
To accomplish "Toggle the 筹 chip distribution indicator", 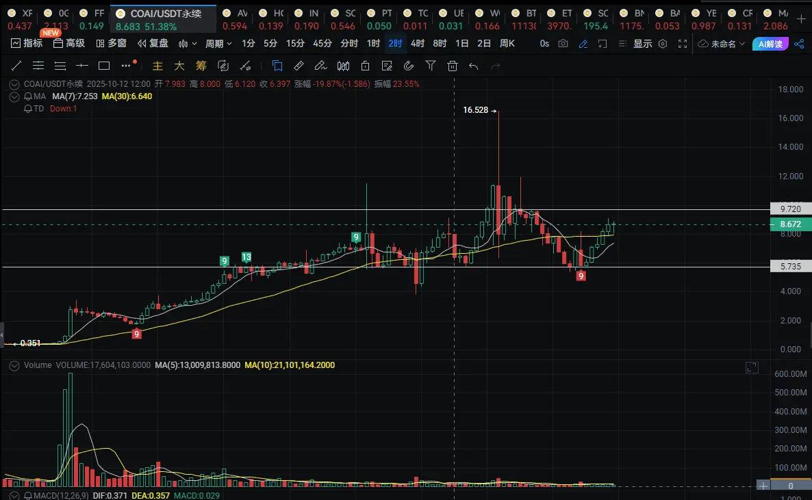I will click(201, 66).
